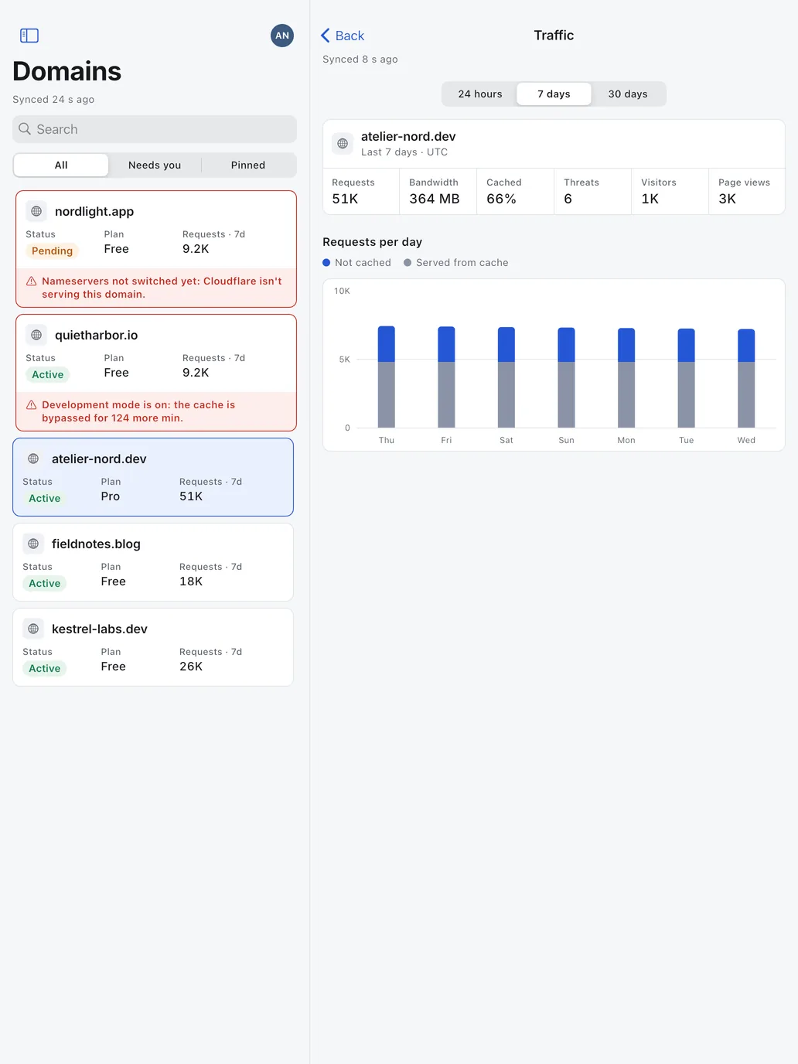Screen dimensions: 798x1064
Task: Click the globe icon beside fieldnotes.blog
Action: click(x=33, y=544)
